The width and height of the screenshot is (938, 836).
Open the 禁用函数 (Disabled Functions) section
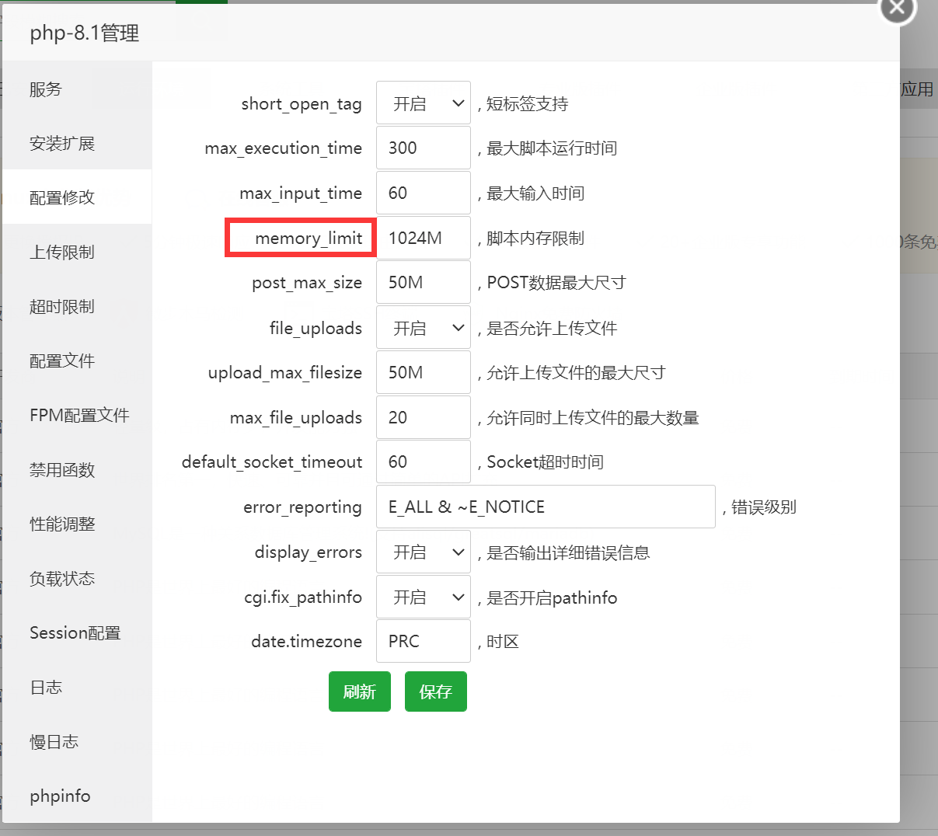pos(61,469)
